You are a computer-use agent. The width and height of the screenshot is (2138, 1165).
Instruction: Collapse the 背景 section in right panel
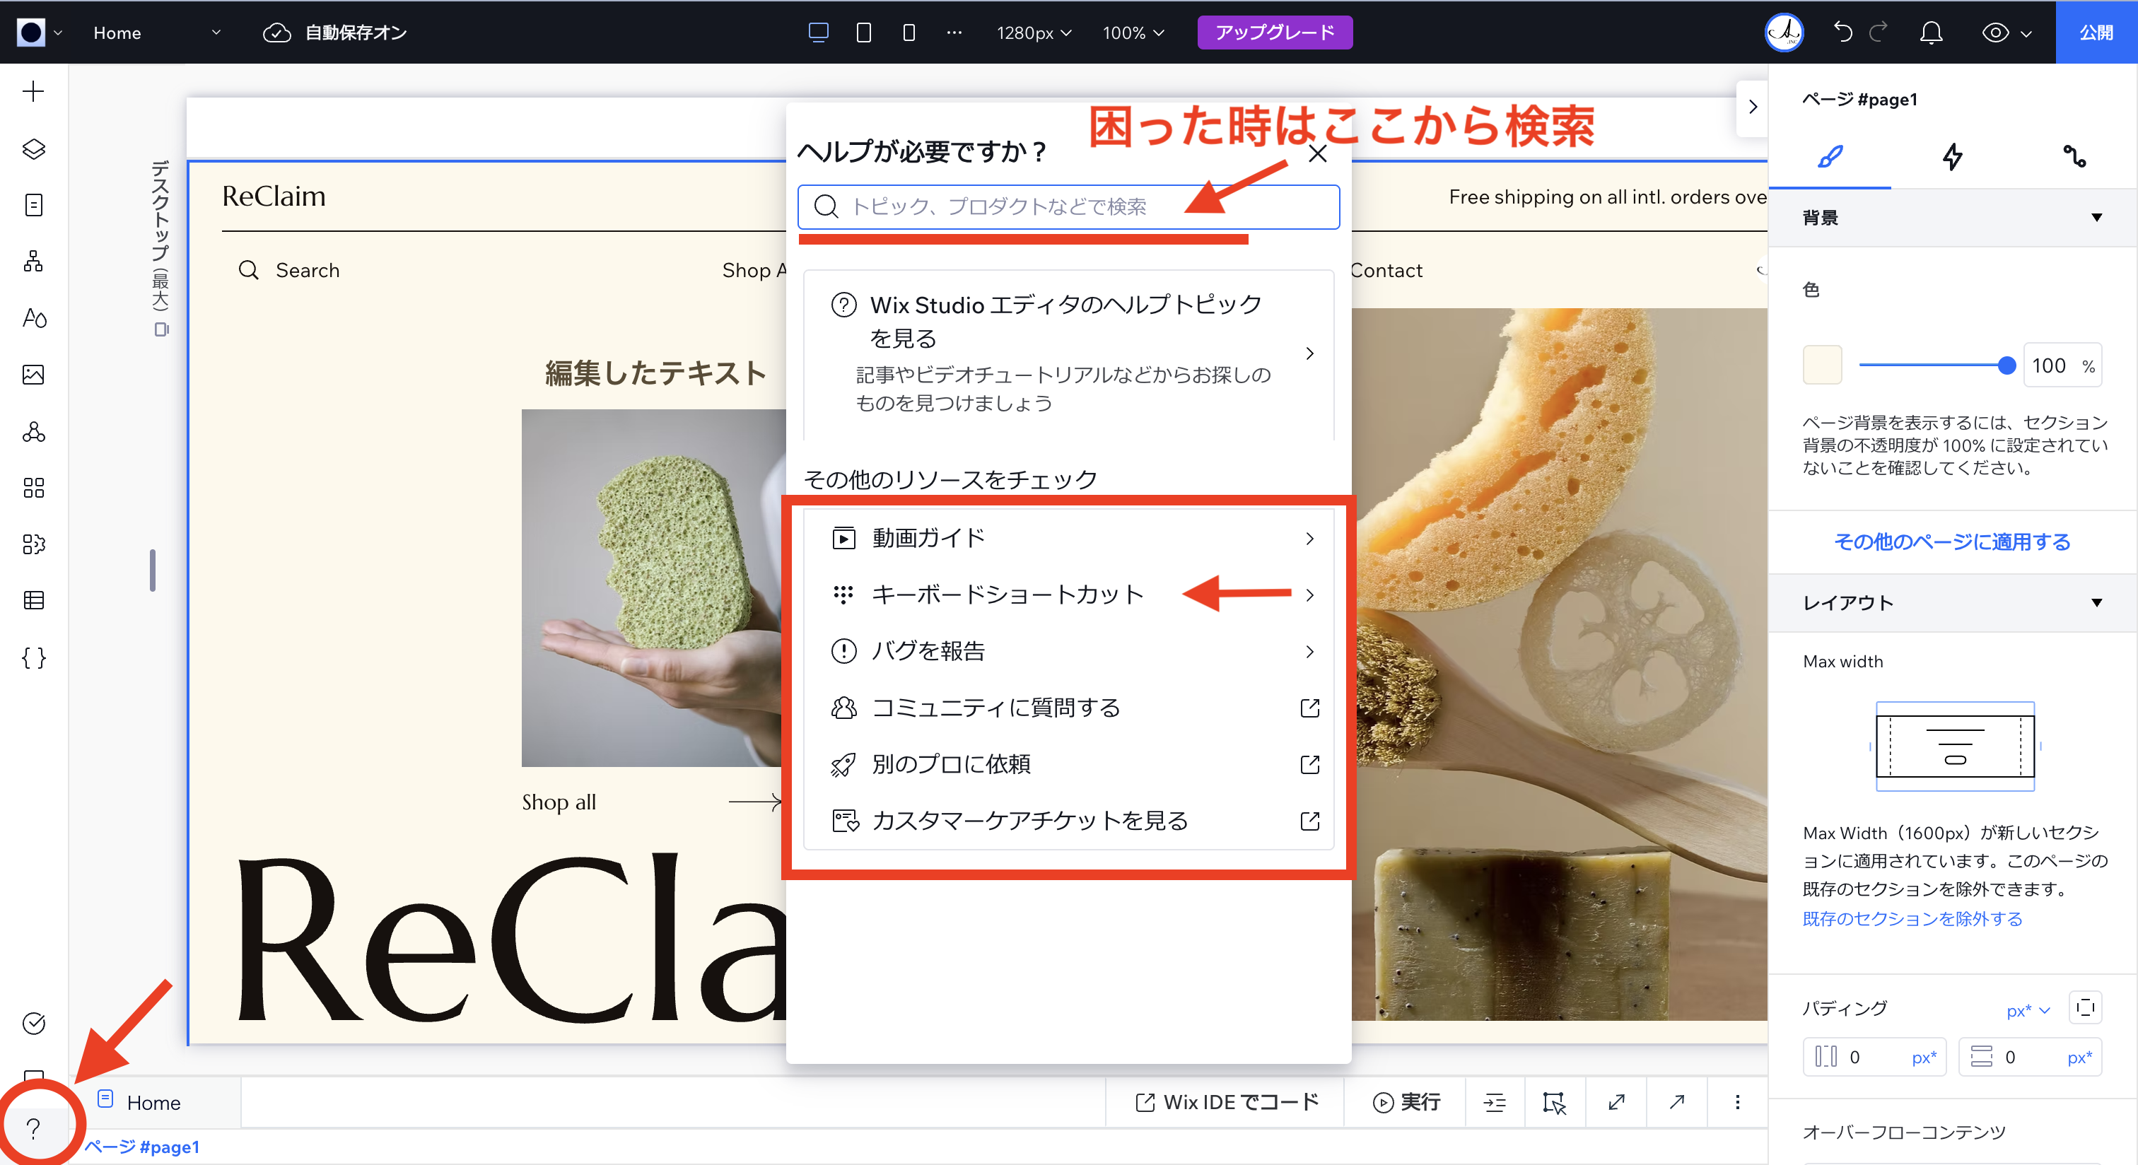2100,216
